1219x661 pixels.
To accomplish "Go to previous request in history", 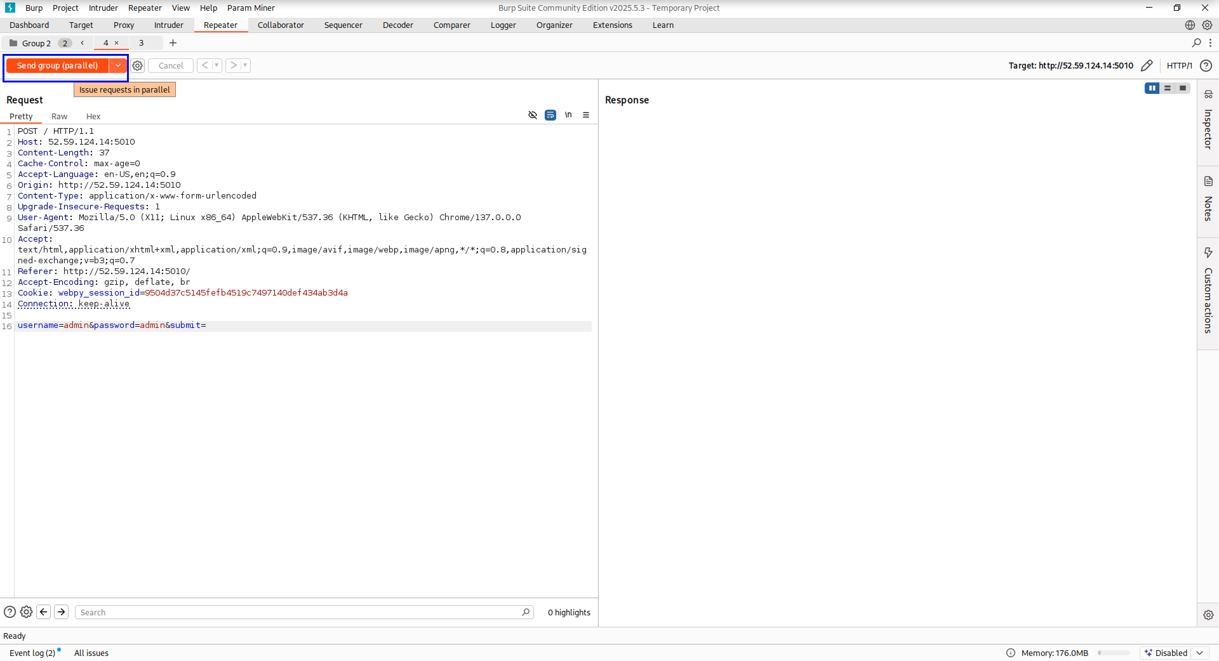I will coord(204,65).
